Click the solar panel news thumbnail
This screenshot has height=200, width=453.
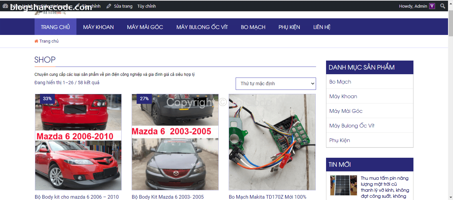344,185
